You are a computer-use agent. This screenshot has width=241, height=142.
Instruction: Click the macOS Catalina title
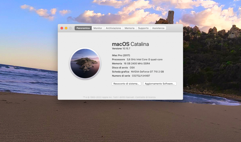pyautogui.click(x=130, y=44)
